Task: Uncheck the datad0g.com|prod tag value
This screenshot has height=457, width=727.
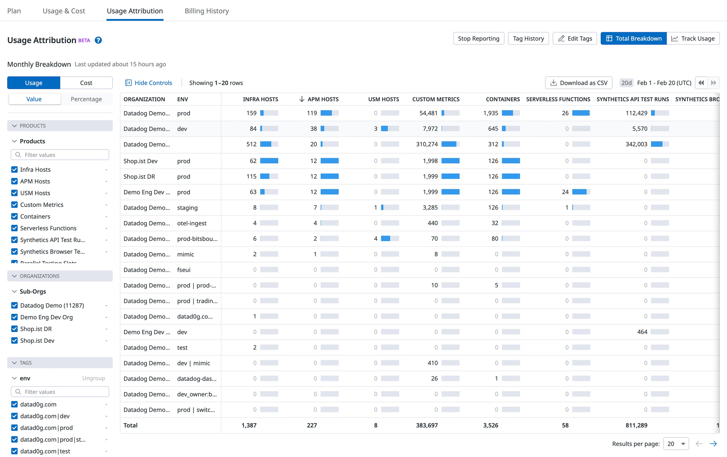Action: 14,427
